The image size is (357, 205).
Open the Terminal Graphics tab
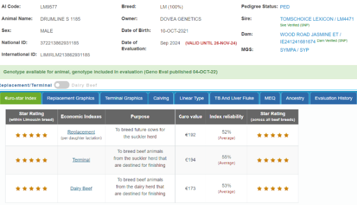coord(124,98)
